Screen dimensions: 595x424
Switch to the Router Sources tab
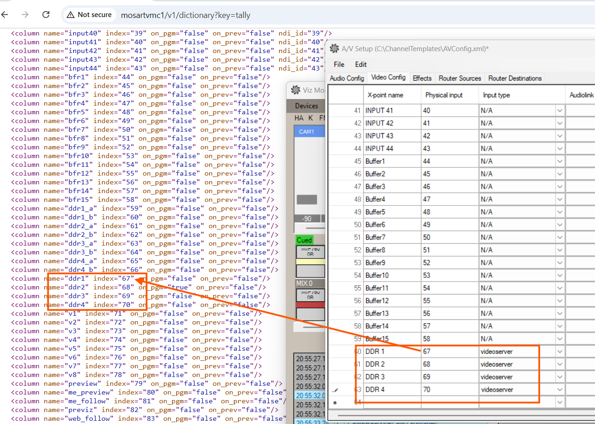coord(459,78)
